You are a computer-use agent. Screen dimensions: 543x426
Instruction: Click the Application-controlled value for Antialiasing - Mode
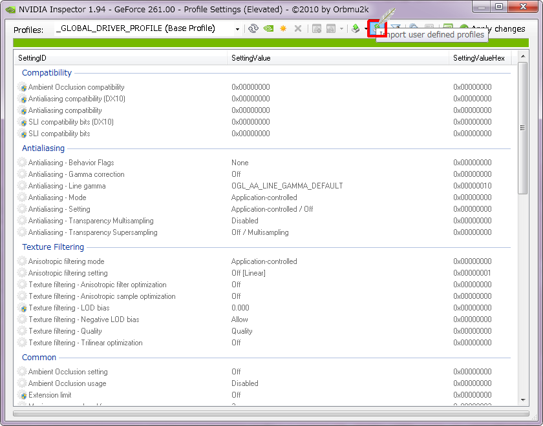[x=264, y=198]
